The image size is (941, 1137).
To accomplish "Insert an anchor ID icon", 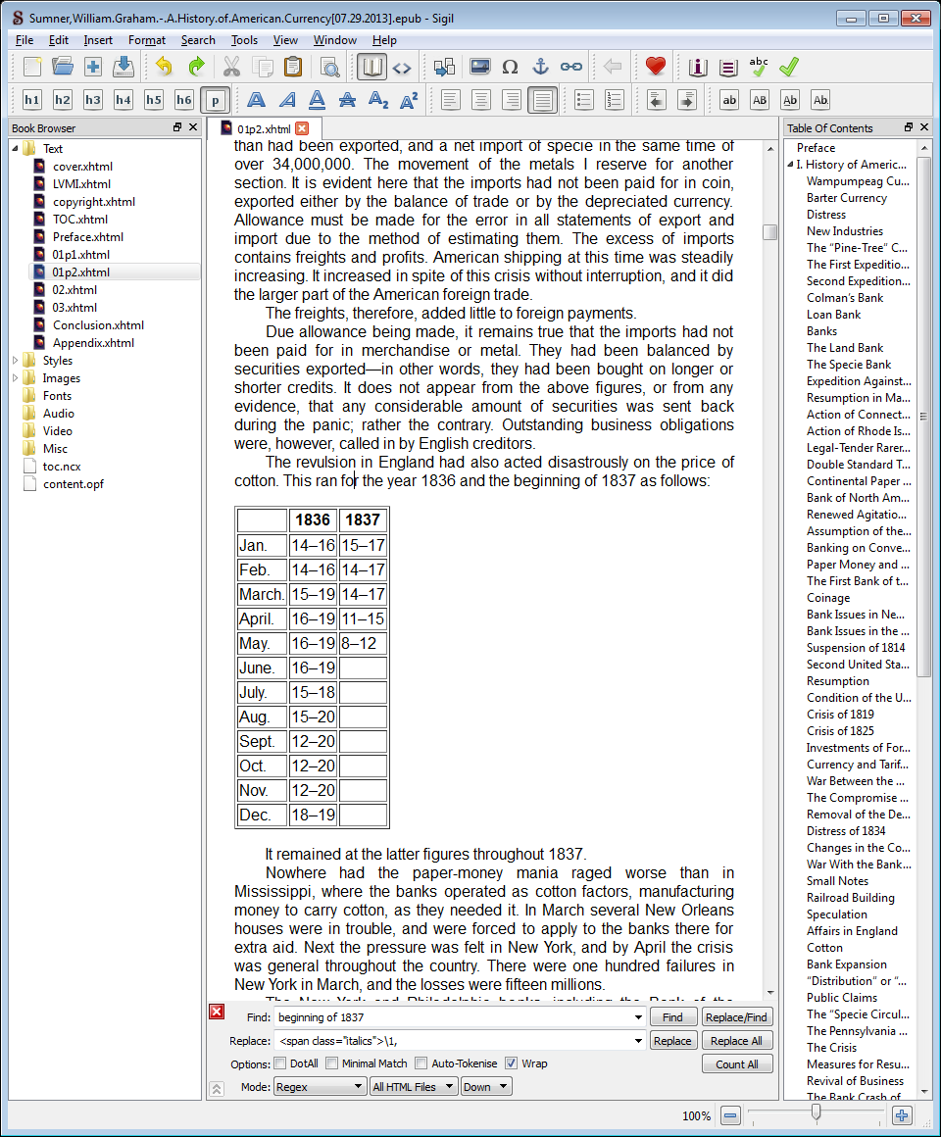I will coord(541,68).
